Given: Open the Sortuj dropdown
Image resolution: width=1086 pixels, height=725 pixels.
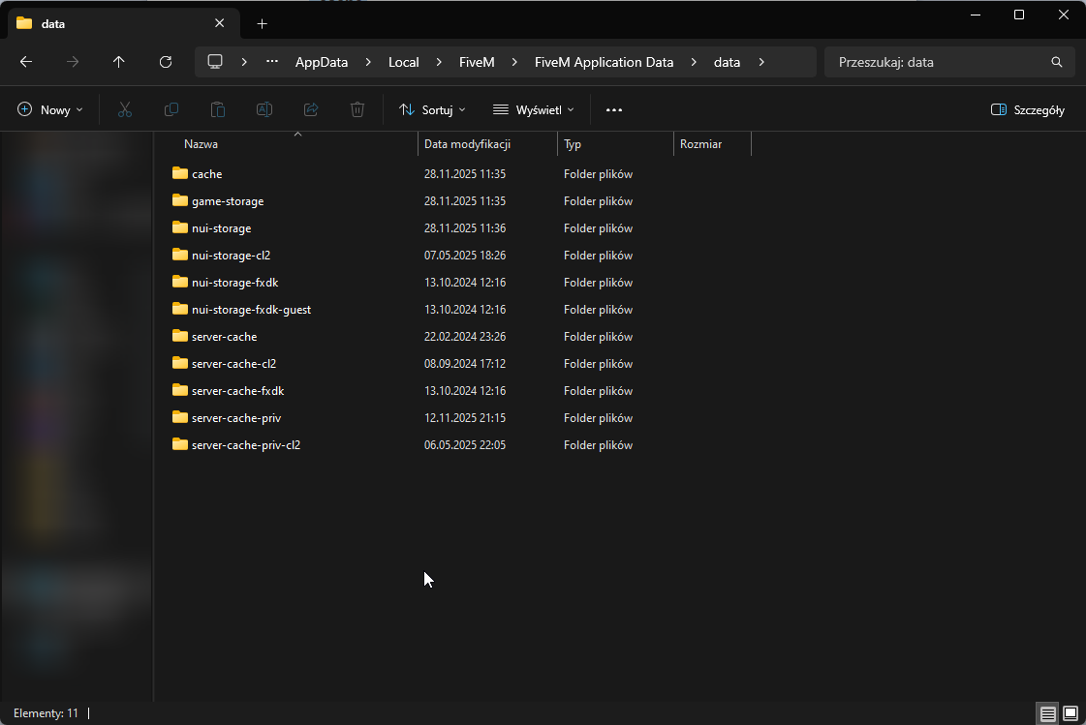Looking at the screenshot, I should point(432,109).
